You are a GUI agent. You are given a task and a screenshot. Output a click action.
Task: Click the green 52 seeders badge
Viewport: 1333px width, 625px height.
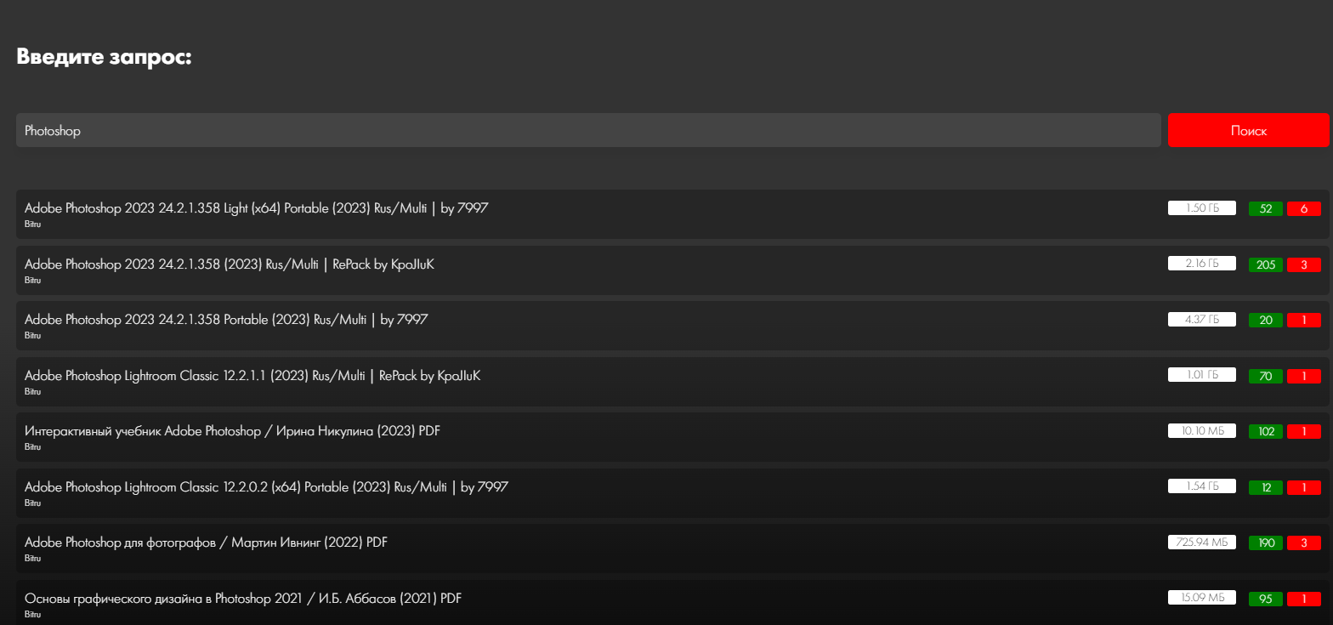point(1266,208)
